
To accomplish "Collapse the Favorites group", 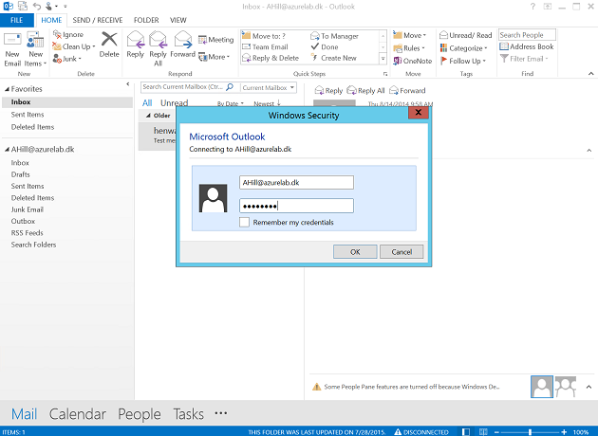I will 7,89.
